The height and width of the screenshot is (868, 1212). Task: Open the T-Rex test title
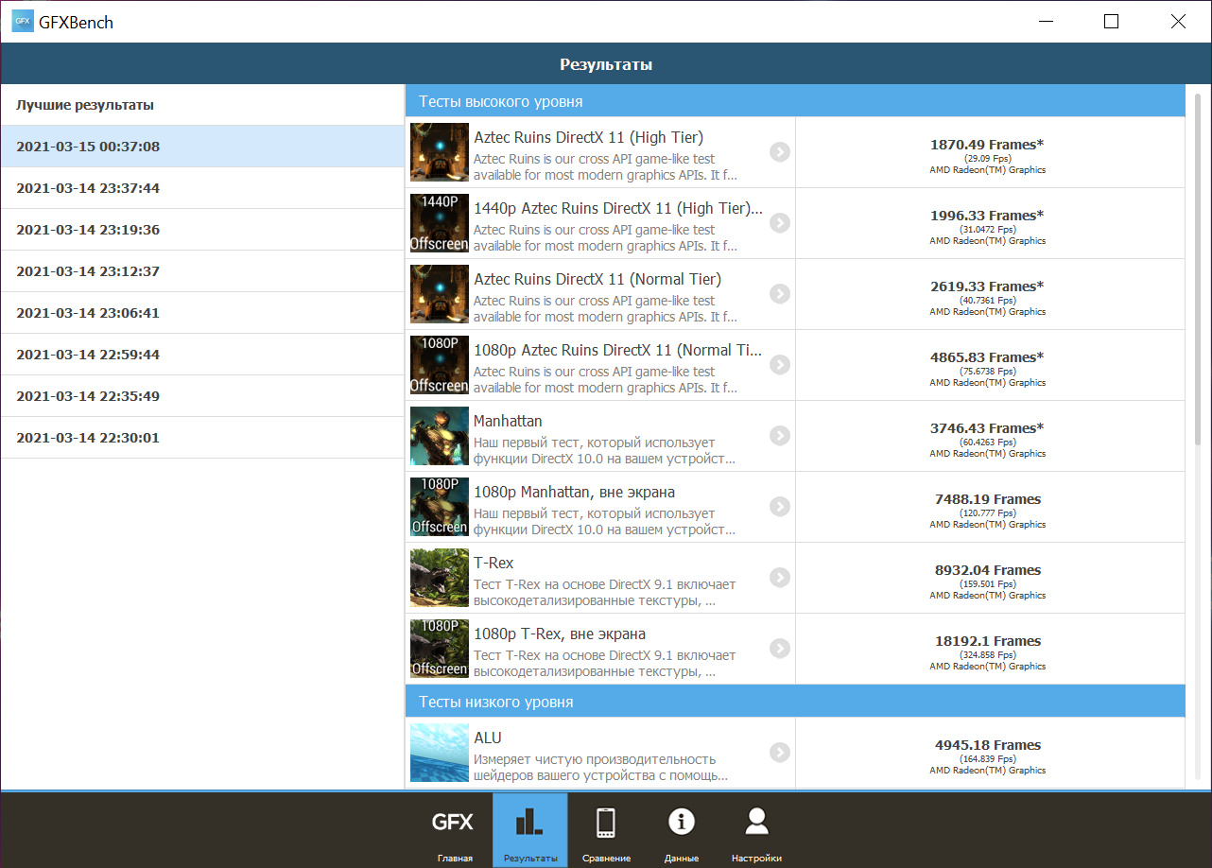[493, 563]
